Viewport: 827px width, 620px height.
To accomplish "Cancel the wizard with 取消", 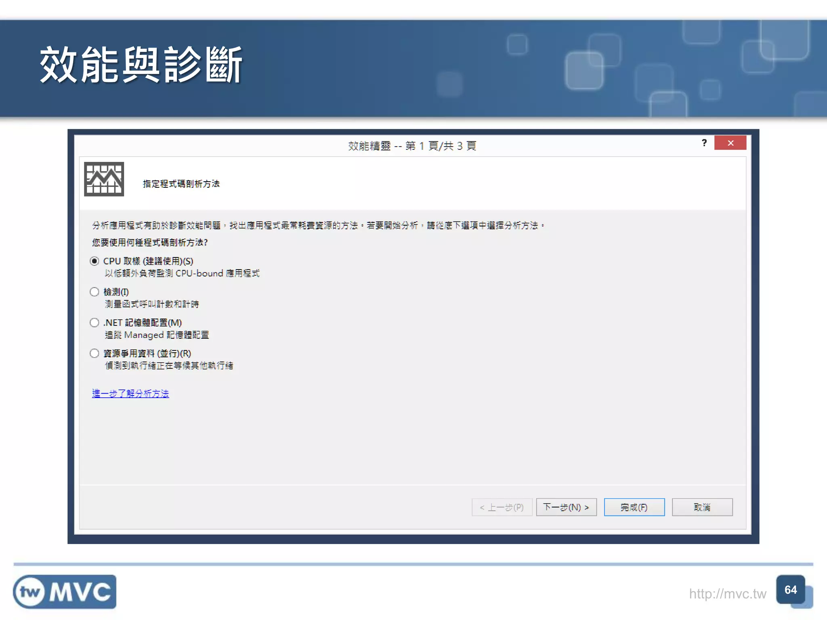I will [x=702, y=507].
